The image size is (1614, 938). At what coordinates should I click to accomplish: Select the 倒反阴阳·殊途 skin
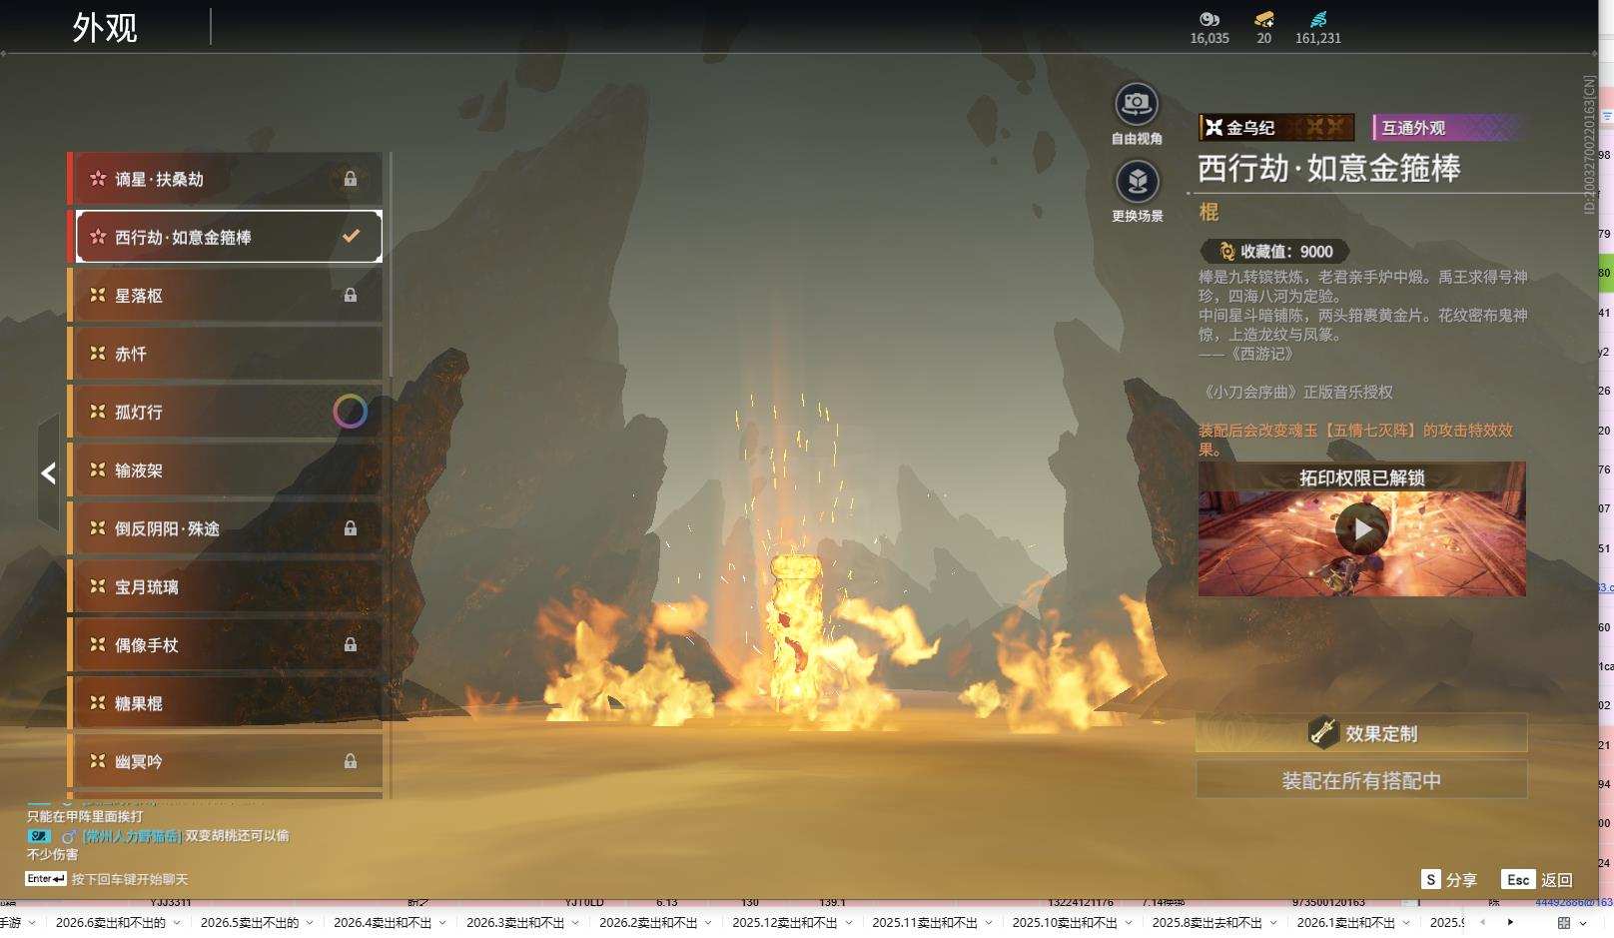(x=226, y=528)
